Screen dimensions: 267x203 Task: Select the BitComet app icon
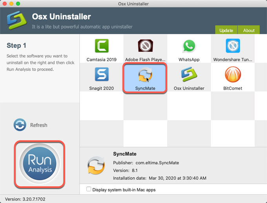pyautogui.click(x=233, y=75)
